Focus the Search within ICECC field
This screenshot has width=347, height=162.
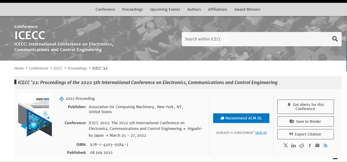click(255, 39)
